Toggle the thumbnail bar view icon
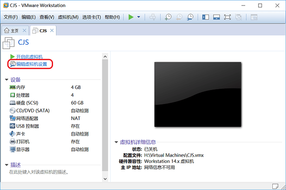The width and height of the screenshot is (286, 190). click(x=216, y=17)
